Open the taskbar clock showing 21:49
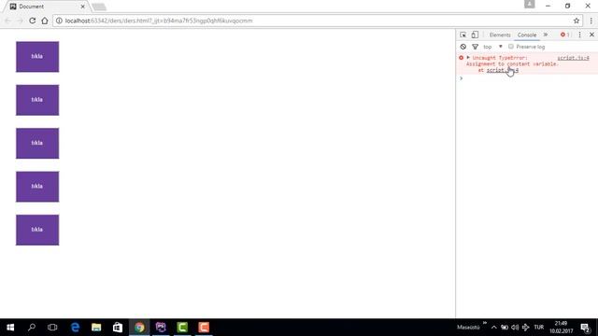 click(x=561, y=328)
